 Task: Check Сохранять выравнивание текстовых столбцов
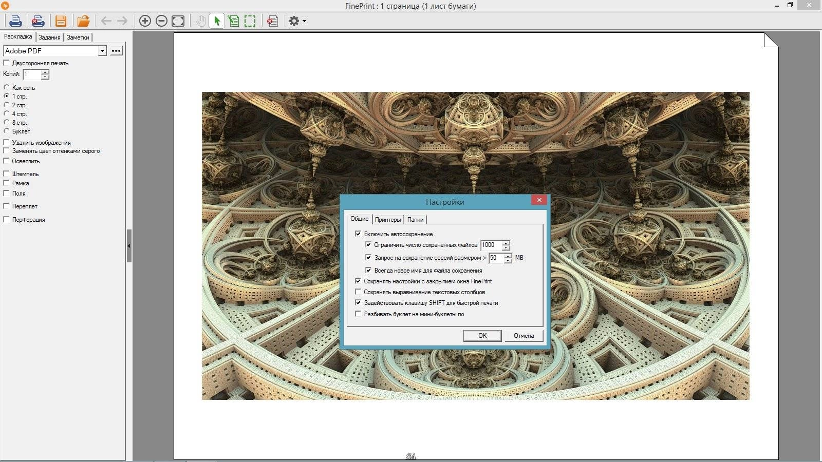358,292
